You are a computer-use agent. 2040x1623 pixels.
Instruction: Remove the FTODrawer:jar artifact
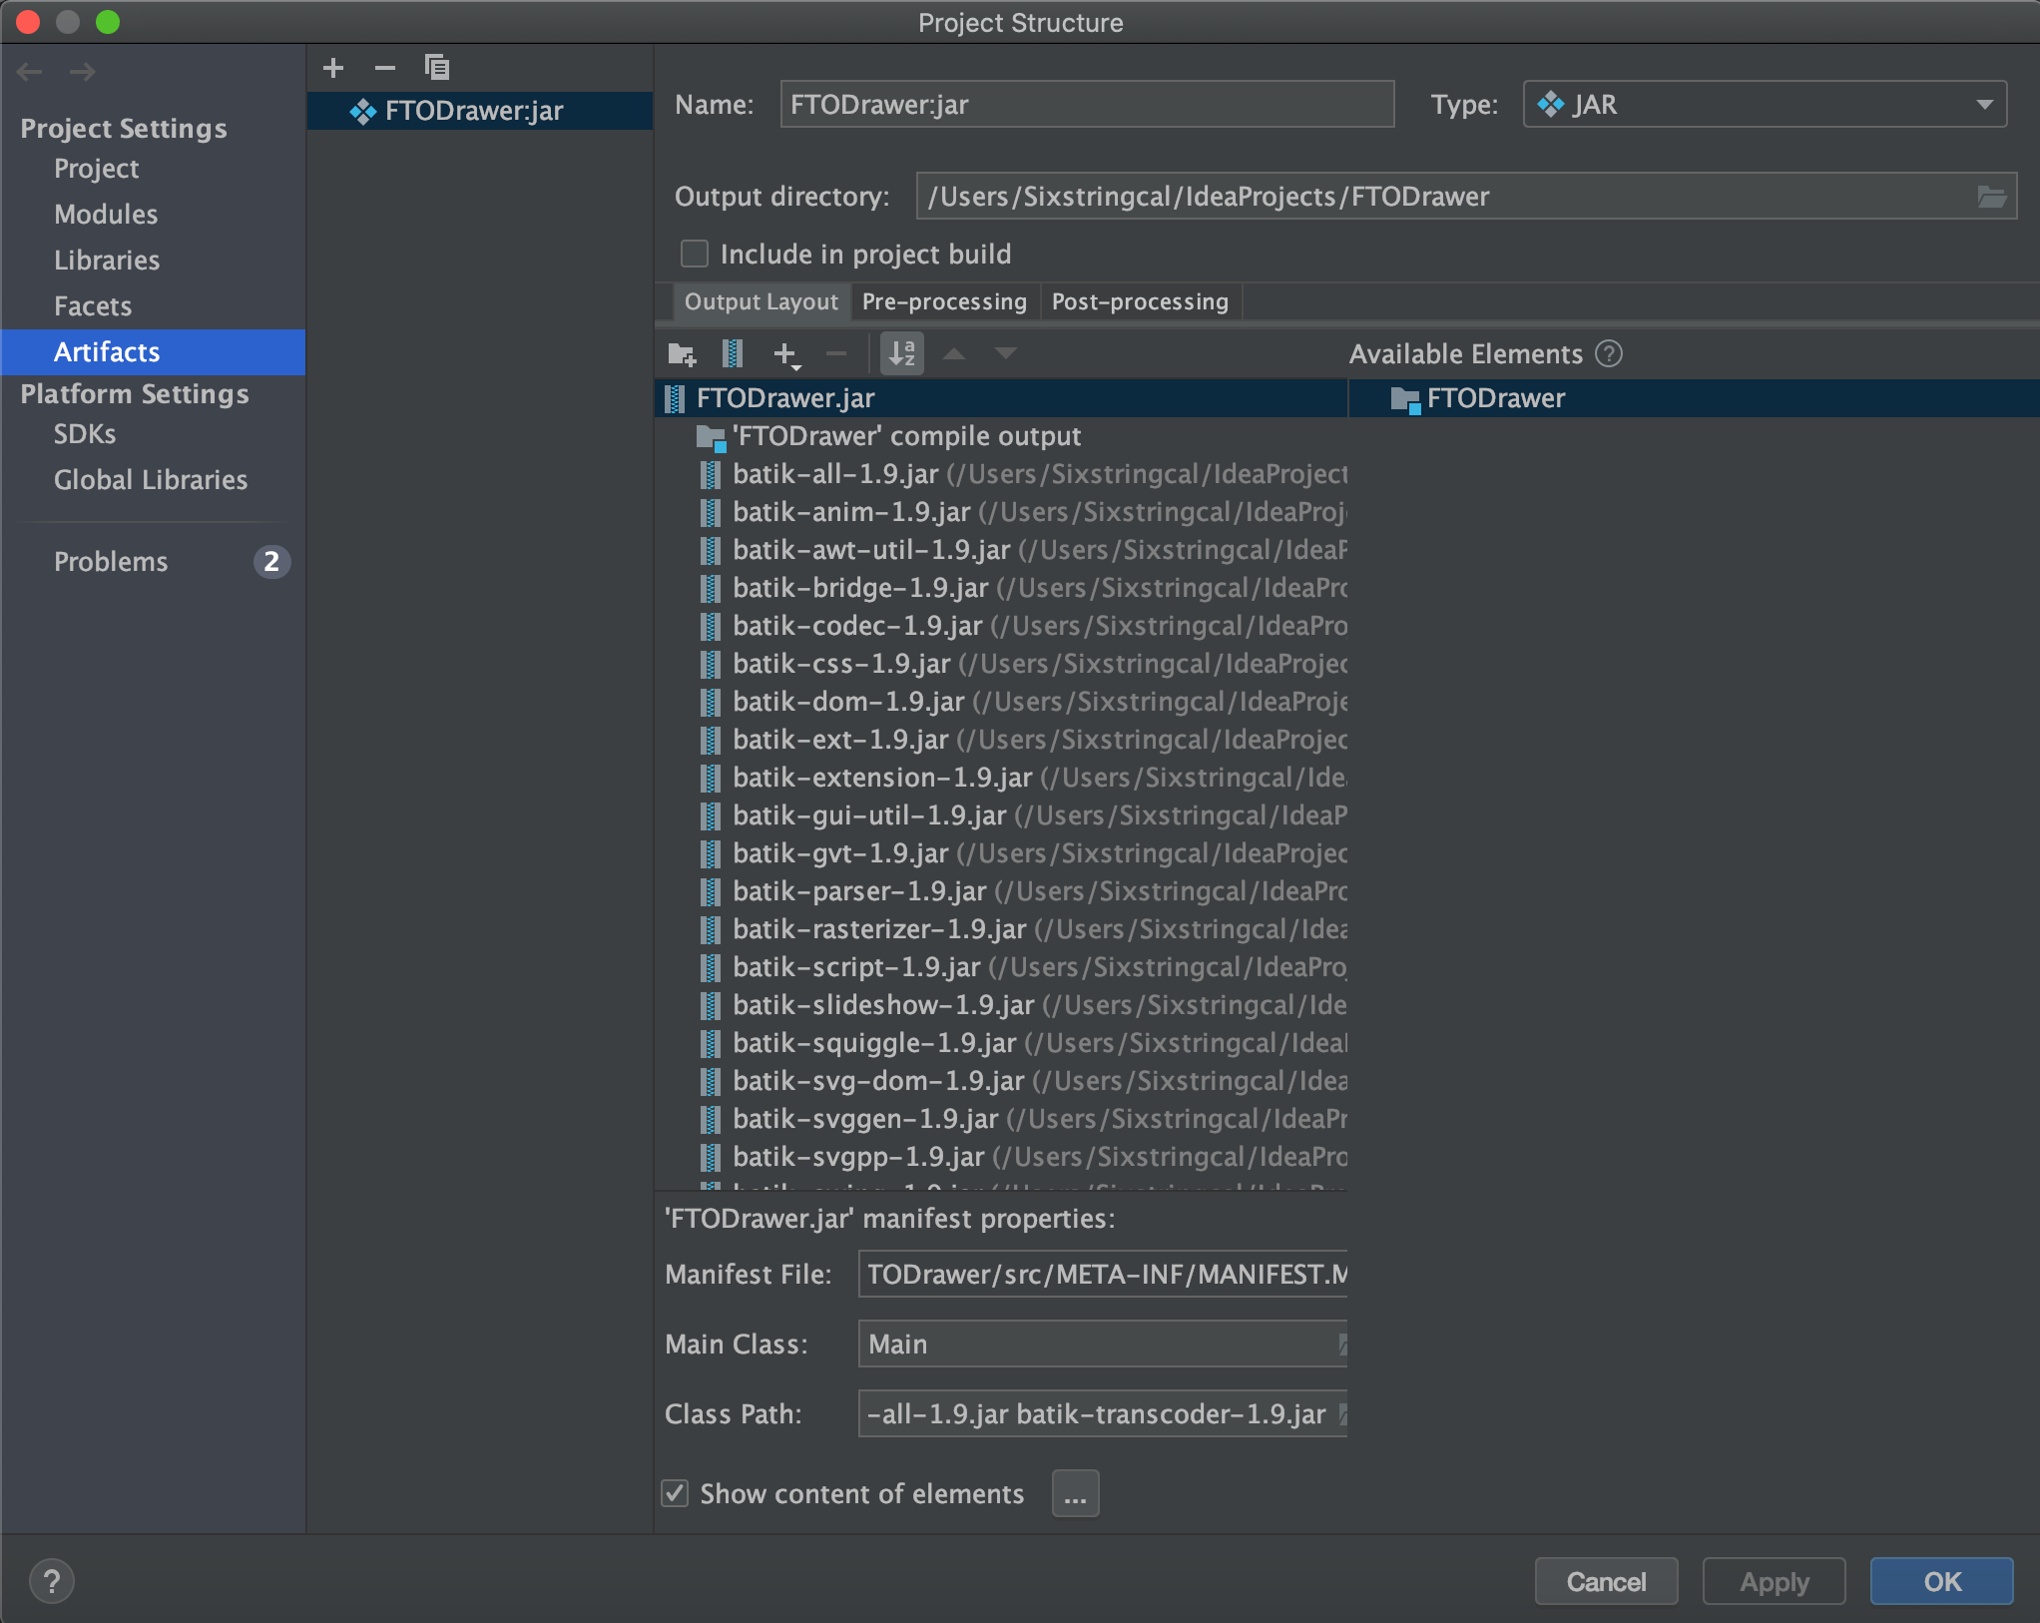384,68
